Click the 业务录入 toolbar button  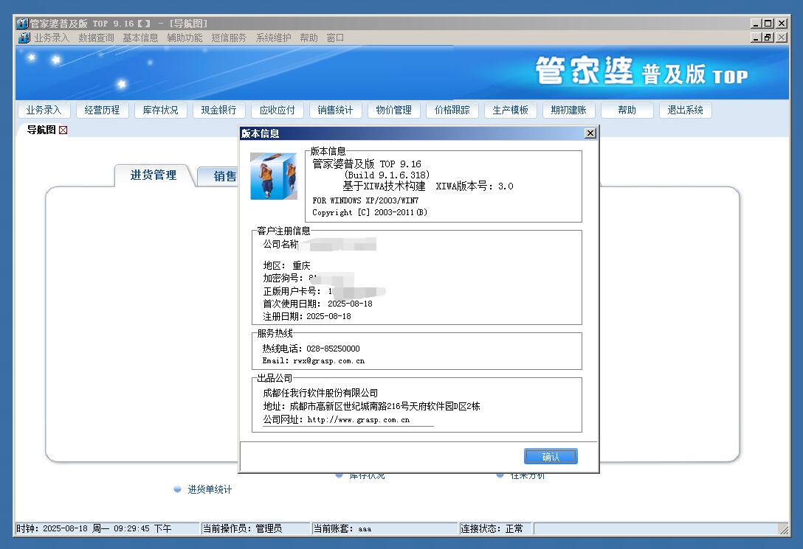coord(44,110)
